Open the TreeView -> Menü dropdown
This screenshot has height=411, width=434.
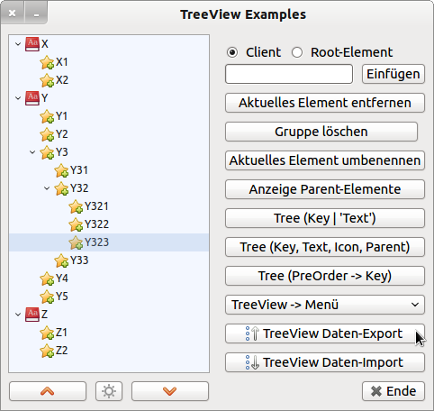325,305
